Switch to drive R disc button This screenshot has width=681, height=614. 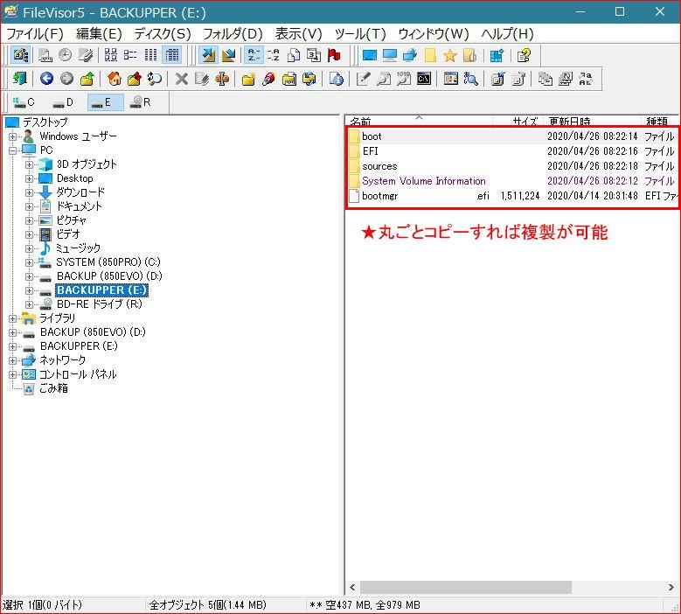pos(141,102)
